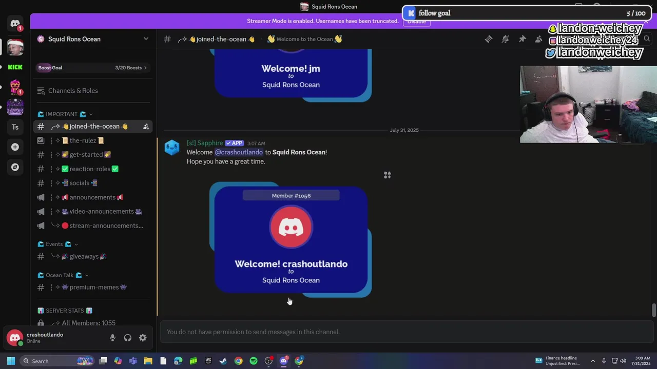Screen dimensions: 657x369
Task: Open the Santa hat avatar server
Action: [x=15, y=47]
